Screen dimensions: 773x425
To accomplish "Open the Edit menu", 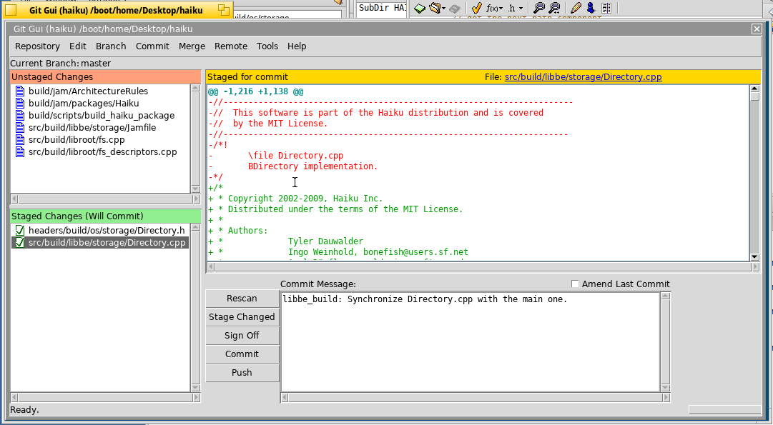I will pyautogui.click(x=78, y=46).
